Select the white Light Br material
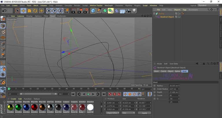The image size is (222, 118). (90, 108)
